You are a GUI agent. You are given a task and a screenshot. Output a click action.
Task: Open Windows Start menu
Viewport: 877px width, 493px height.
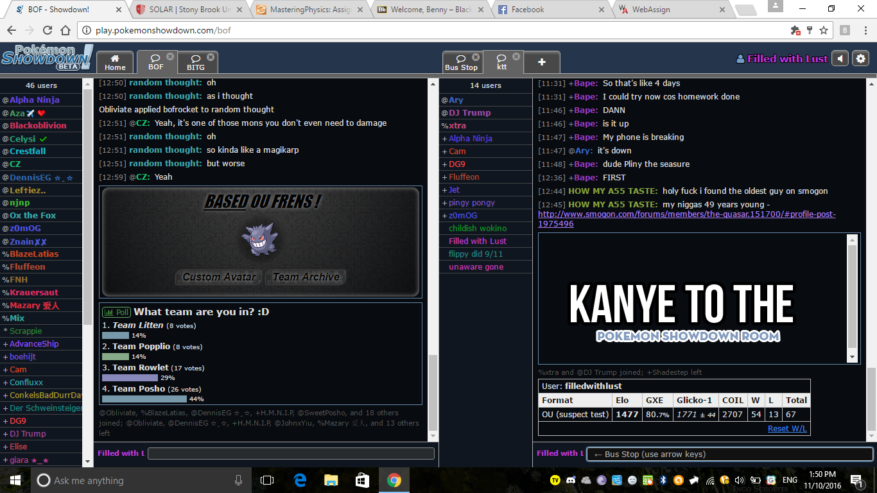click(15, 480)
